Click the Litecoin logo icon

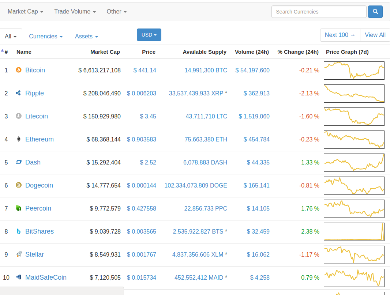(x=19, y=116)
